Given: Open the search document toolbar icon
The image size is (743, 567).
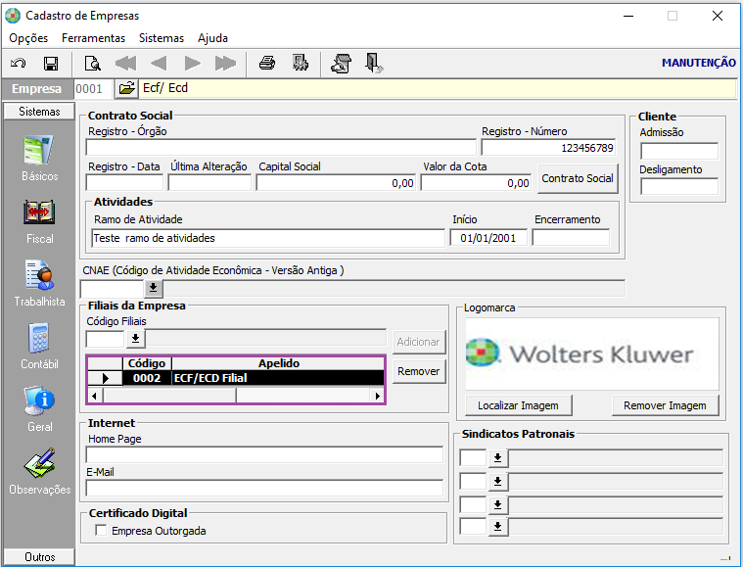Looking at the screenshot, I should (x=92, y=63).
